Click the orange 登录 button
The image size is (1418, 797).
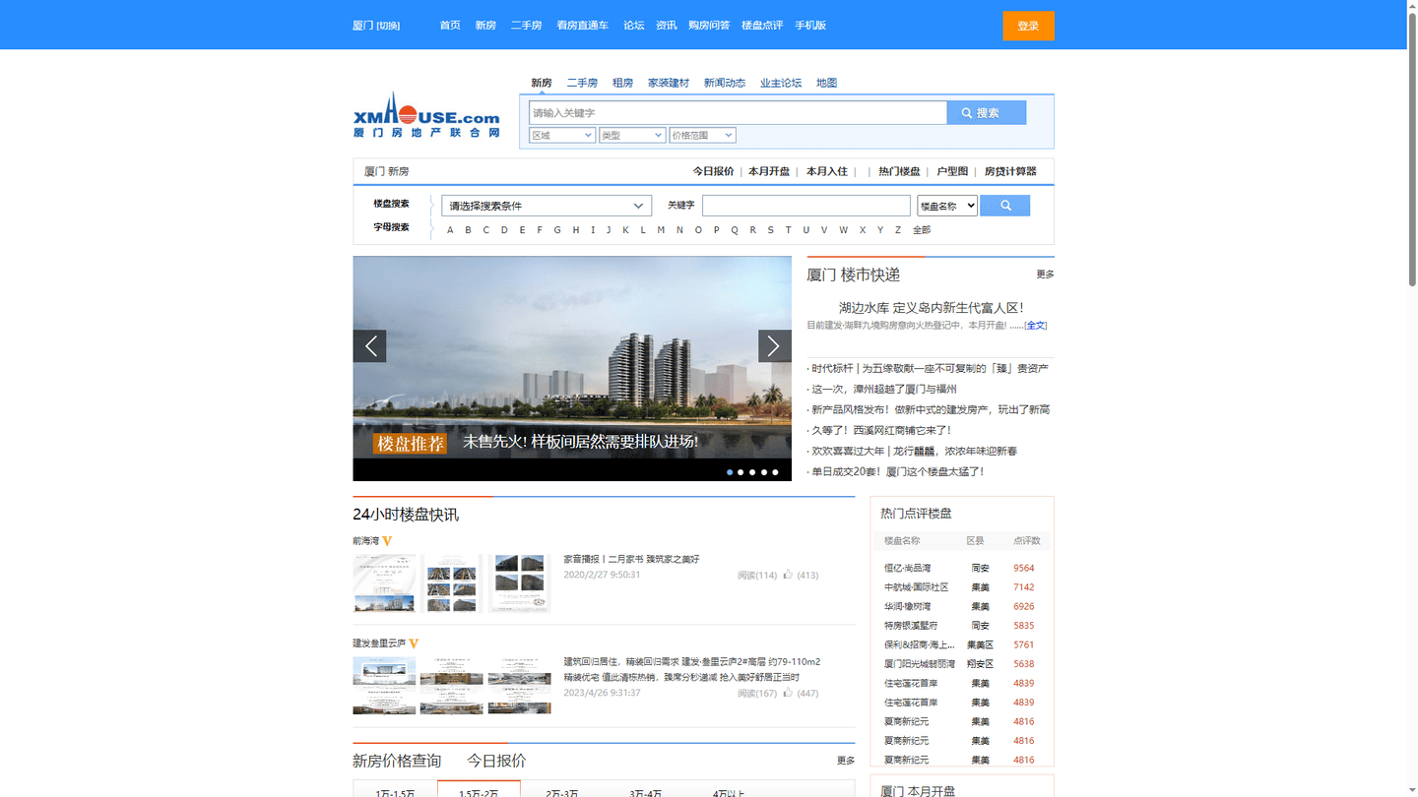[x=1028, y=26]
